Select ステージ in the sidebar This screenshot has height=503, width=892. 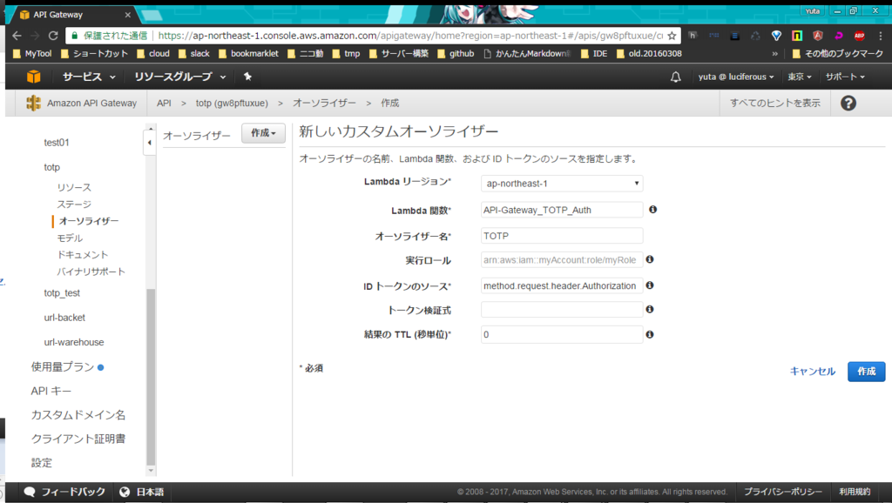point(74,204)
